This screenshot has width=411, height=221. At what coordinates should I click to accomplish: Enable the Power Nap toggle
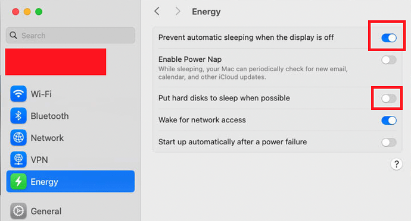[389, 60]
